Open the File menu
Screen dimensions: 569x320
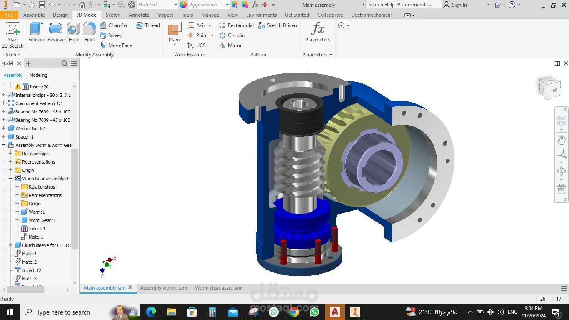click(x=9, y=15)
